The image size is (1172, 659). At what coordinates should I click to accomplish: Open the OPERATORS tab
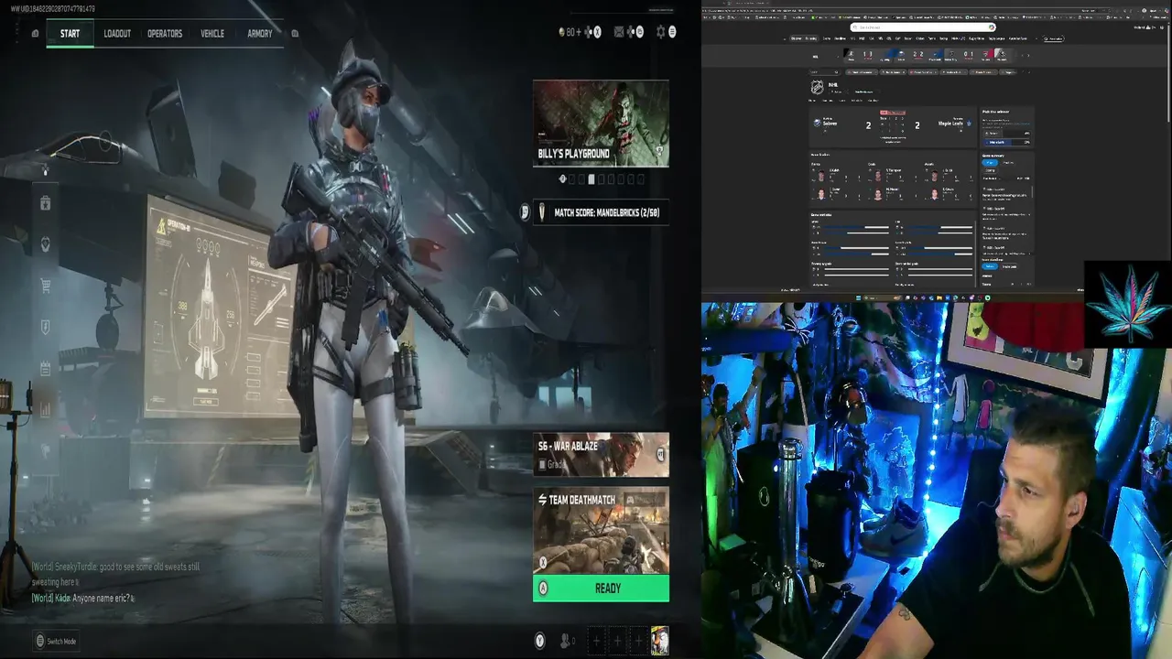point(165,34)
